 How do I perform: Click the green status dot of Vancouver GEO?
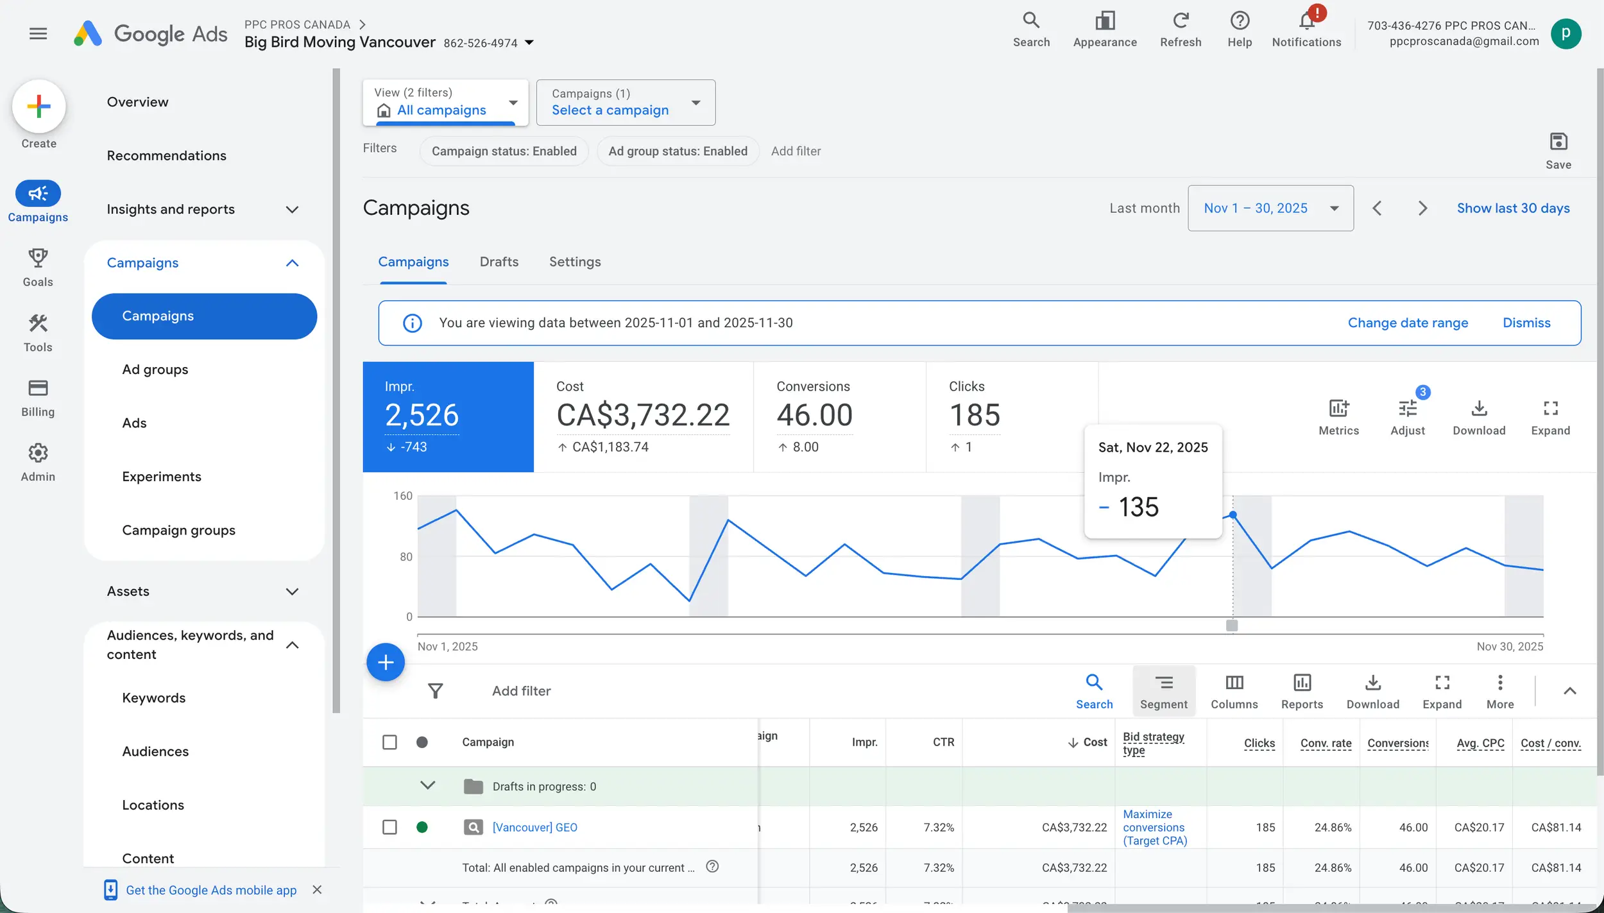pos(422,826)
